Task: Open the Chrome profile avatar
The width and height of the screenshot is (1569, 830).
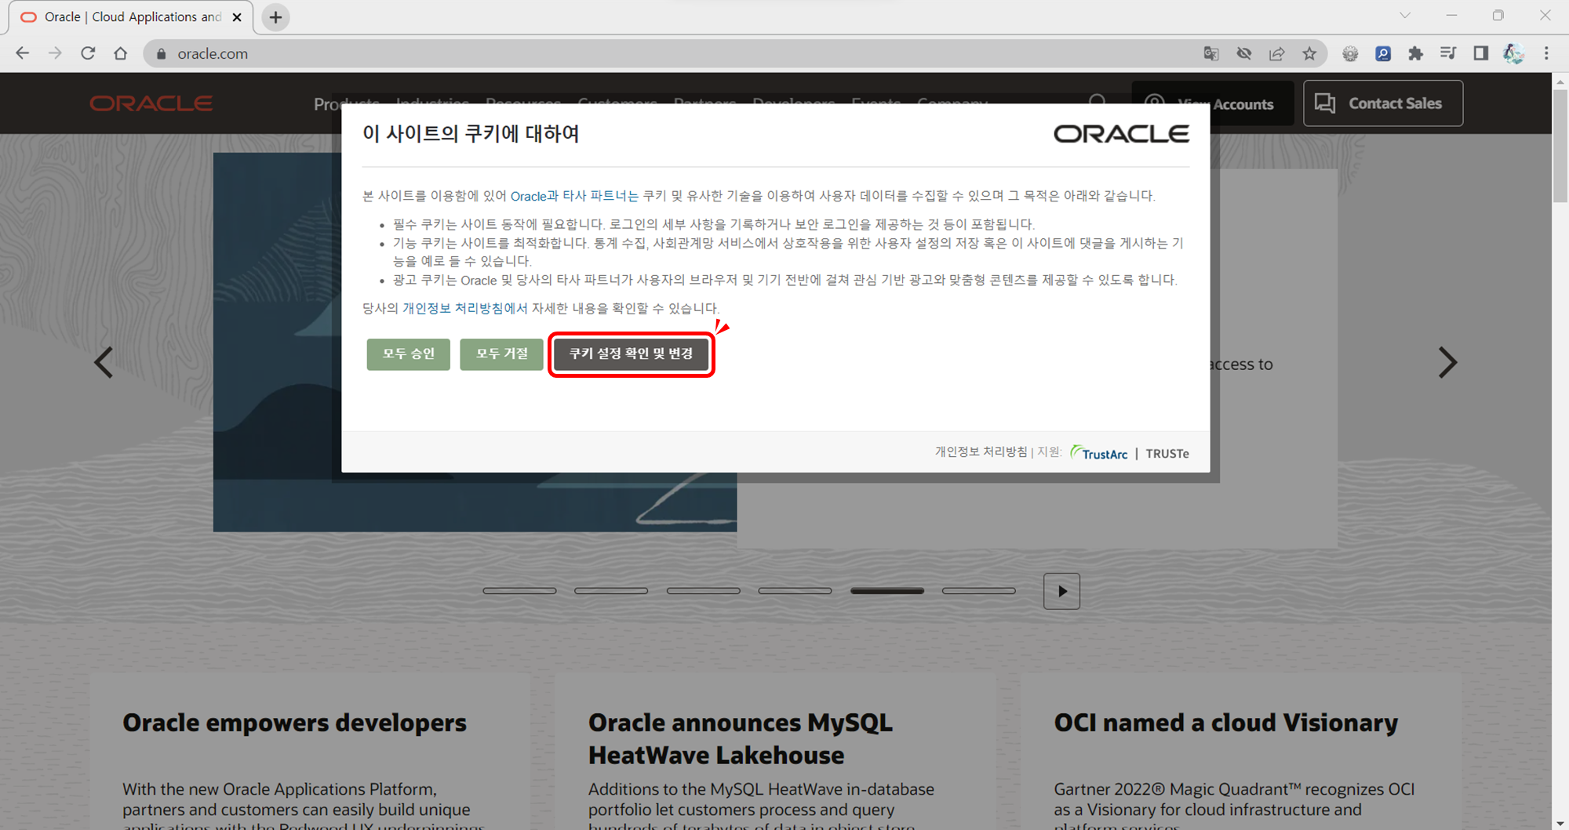Action: pyautogui.click(x=1513, y=53)
